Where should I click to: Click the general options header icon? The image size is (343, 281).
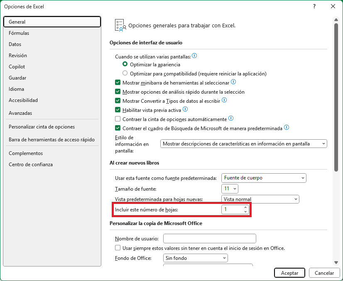click(120, 25)
